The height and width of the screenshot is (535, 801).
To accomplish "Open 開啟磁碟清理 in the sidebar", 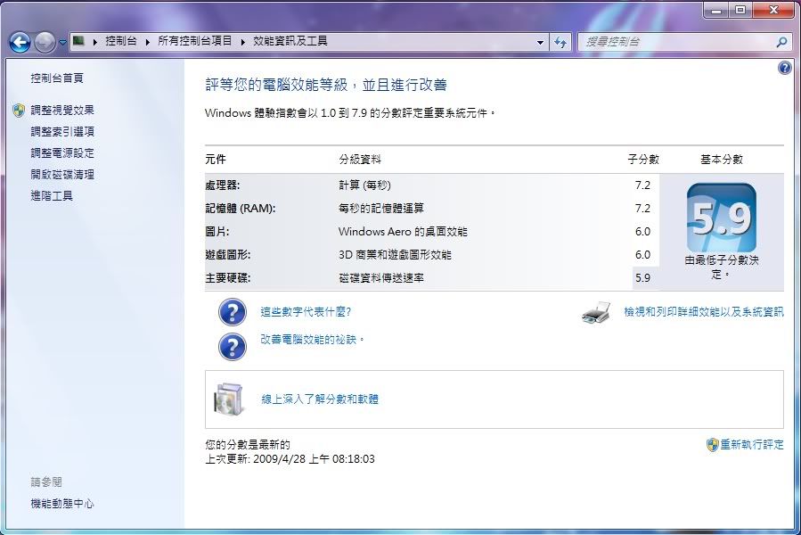I will 62,175.
